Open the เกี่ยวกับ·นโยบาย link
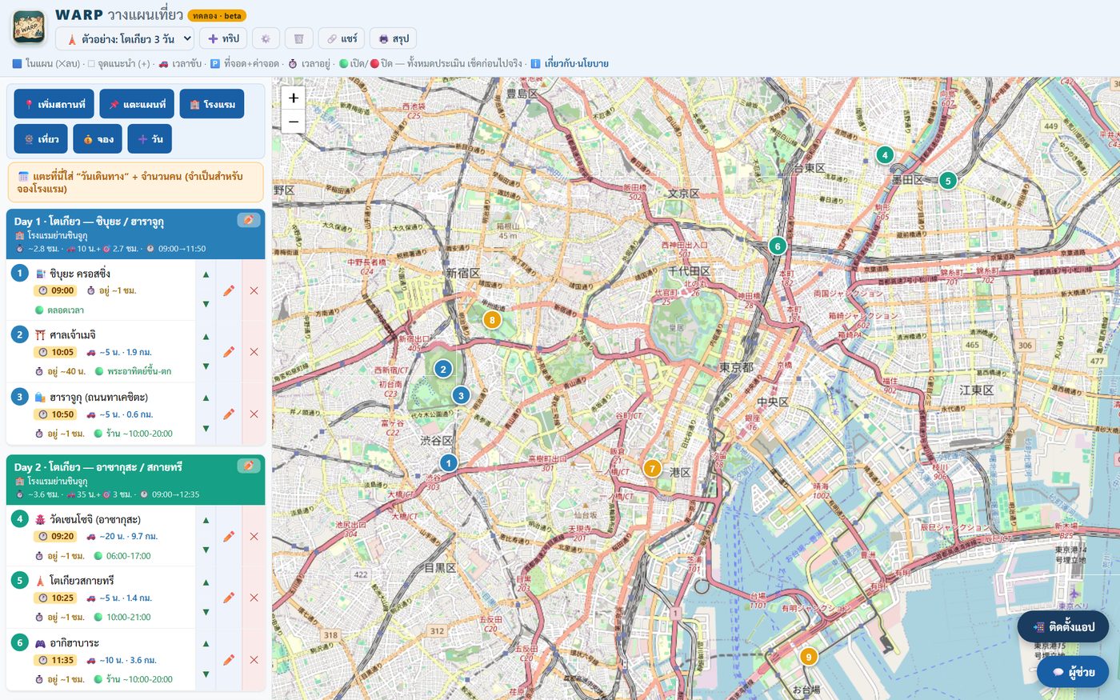This screenshot has height=700, width=1120. point(576,63)
